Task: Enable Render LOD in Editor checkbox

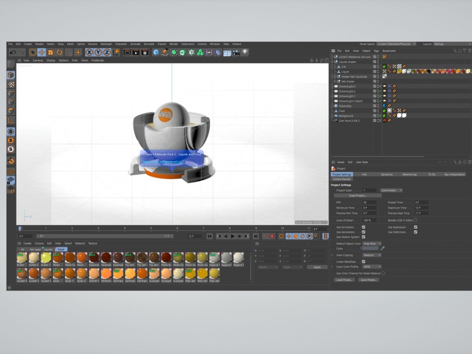Action: (x=415, y=220)
